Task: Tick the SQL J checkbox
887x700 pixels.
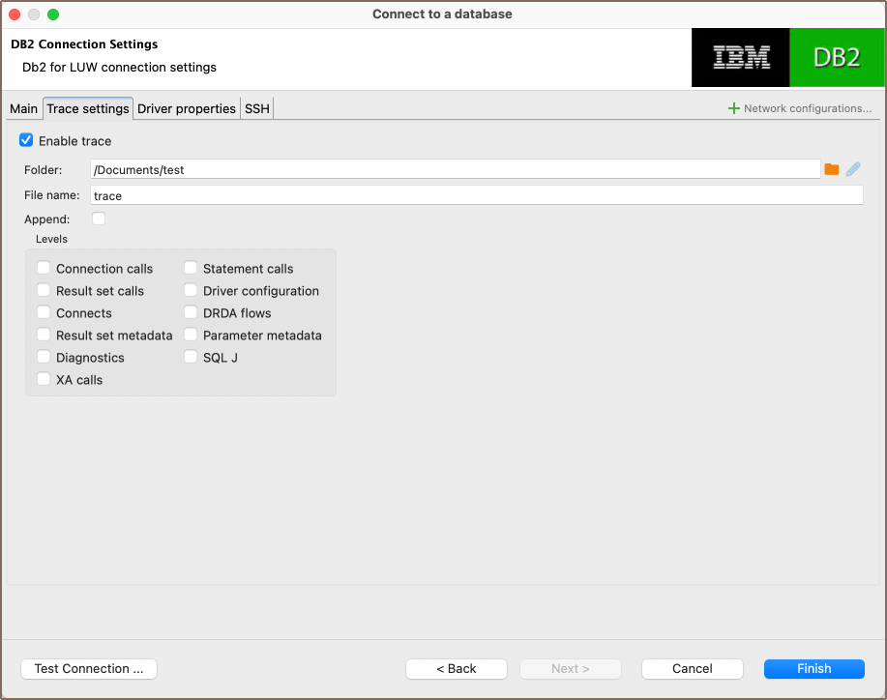Action: point(191,357)
